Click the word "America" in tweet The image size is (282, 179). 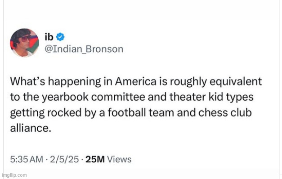(136, 81)
